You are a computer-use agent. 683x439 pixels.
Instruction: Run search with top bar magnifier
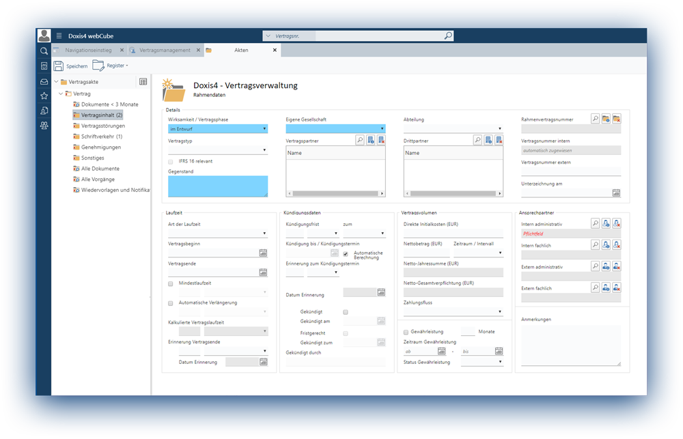click(448, 36)
